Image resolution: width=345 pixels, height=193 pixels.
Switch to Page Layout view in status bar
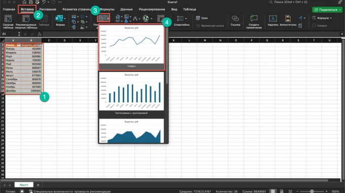(282, 191)
